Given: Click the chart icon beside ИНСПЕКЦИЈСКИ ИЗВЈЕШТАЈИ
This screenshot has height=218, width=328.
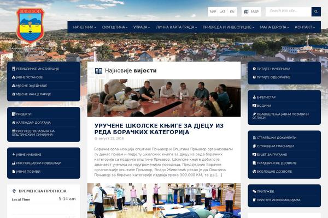Looking at the screenshot, I should point(14,163).
